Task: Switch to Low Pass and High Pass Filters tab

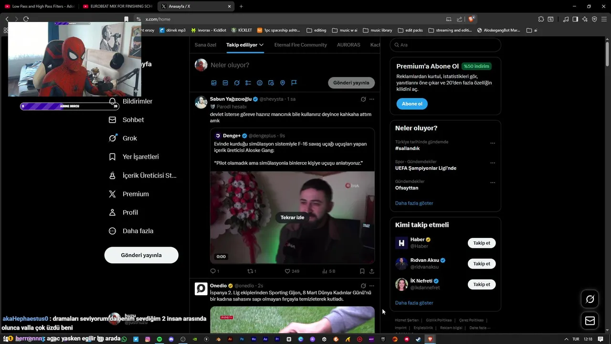Action: point(40,6)
